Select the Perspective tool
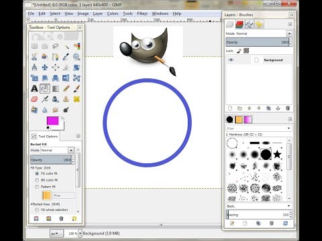Screen dimensions: 322x241 pos(56,78)
